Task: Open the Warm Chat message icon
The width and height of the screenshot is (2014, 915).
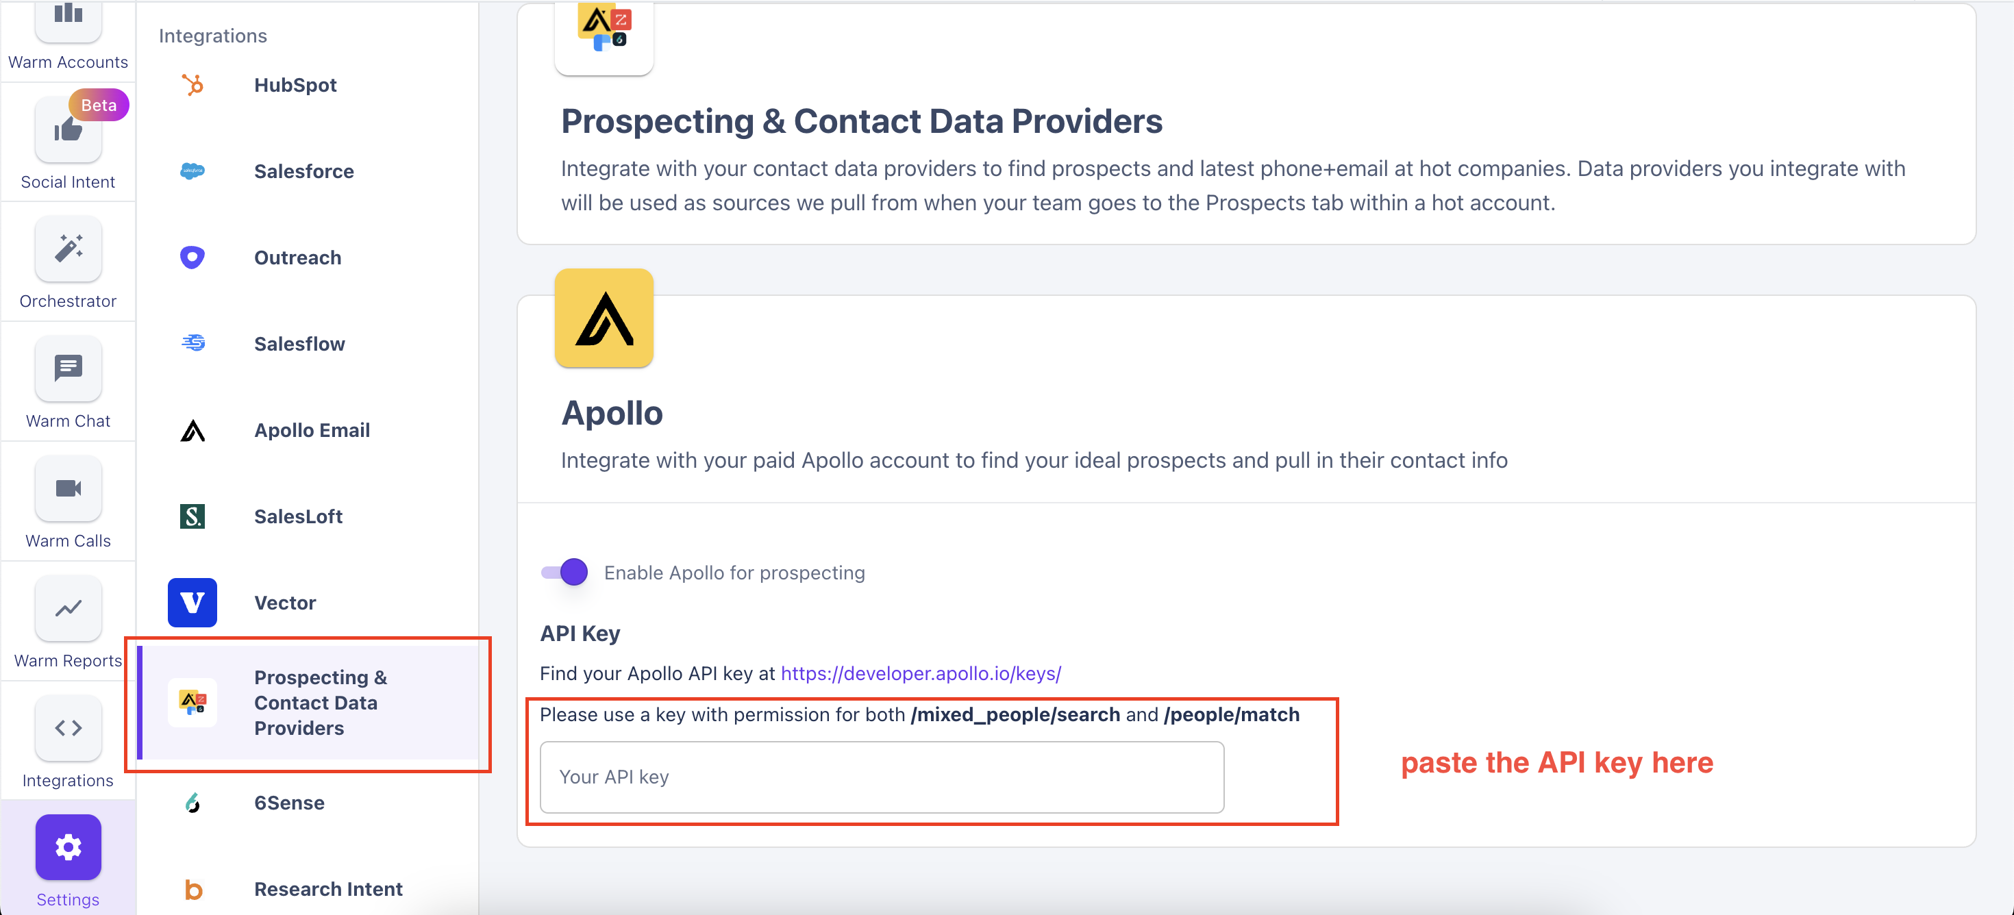Action: (68, 369)
